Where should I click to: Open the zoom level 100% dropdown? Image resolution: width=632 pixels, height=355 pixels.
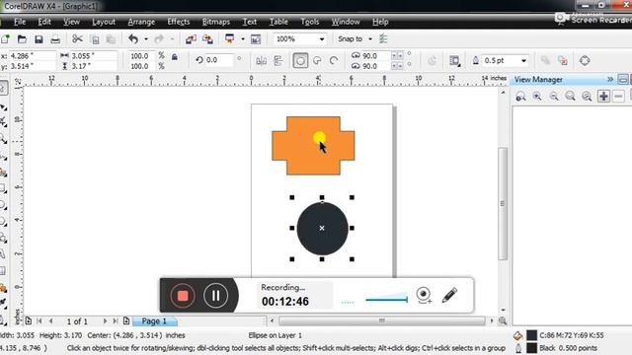point(322,39)
